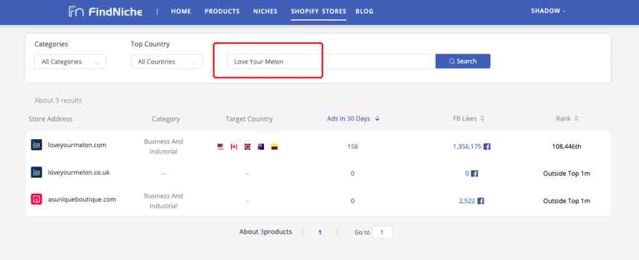Open the All Countries dropdown
Viewport: 639px width, 260px height.
(167, 62)
